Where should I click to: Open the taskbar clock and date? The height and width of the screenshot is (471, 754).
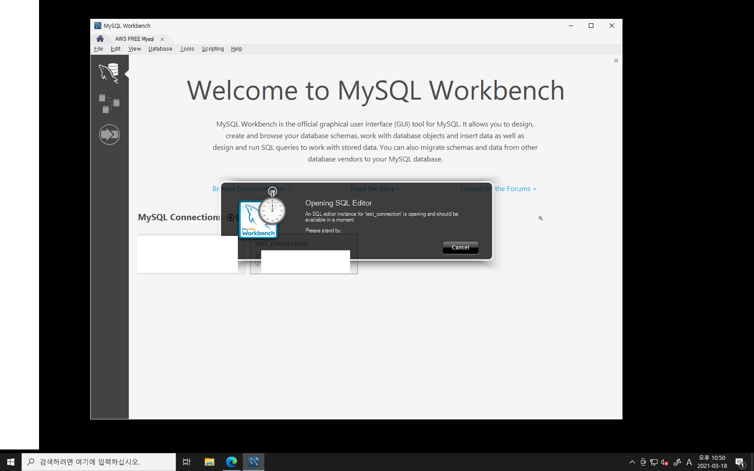pyautogui.click(x=712, y=462)
